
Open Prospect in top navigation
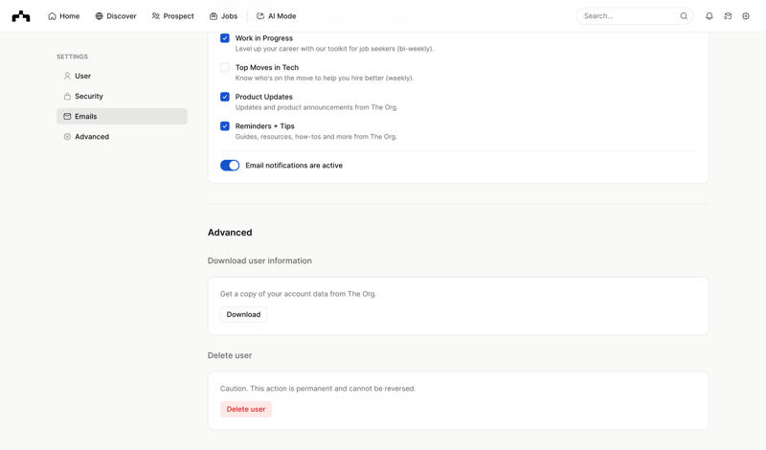click(x=173, y=16)
